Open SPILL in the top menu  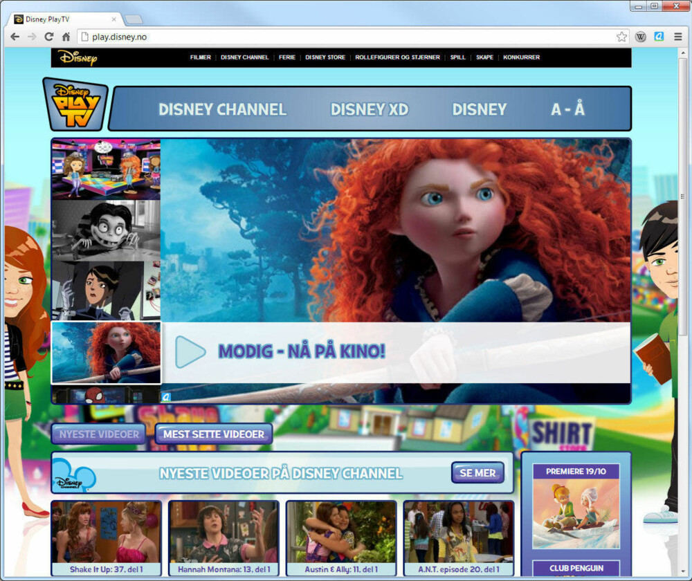(x=457, y=57)
